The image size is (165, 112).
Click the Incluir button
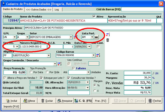point(11,101)
